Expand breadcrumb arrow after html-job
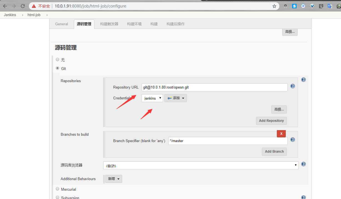Screen dimensions: 341x199 pos(47,15)
